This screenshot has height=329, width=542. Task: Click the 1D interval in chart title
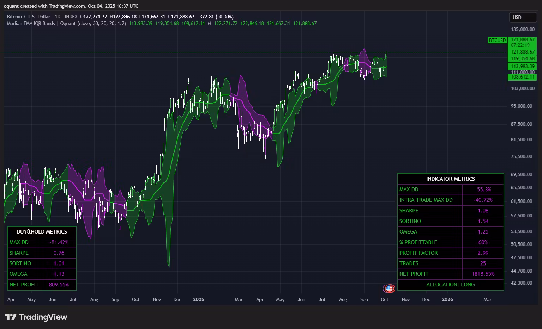[58, 17]
